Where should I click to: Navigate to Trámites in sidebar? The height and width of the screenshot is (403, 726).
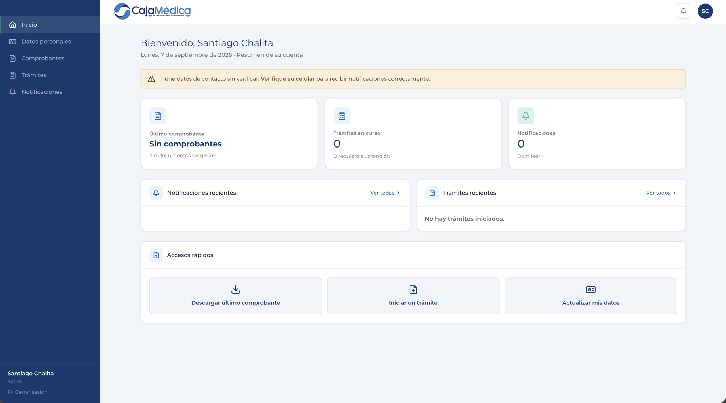(50, 75)
